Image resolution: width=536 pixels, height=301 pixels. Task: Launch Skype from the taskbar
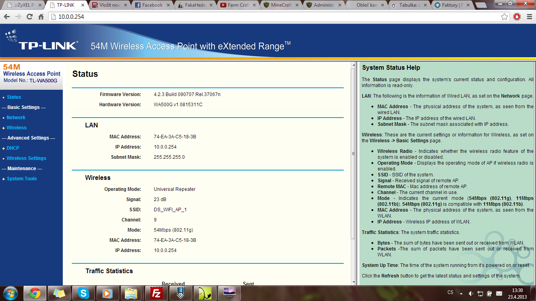[x=84, y=293]
